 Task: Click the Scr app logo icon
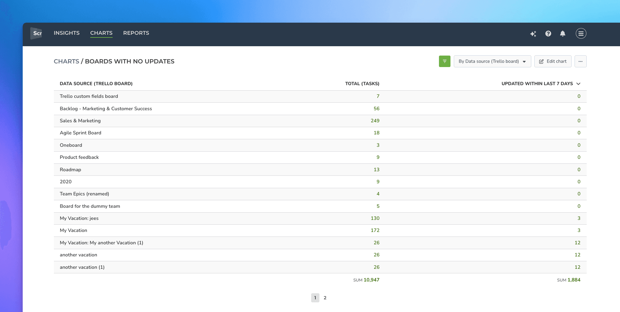tap(36, 33)
